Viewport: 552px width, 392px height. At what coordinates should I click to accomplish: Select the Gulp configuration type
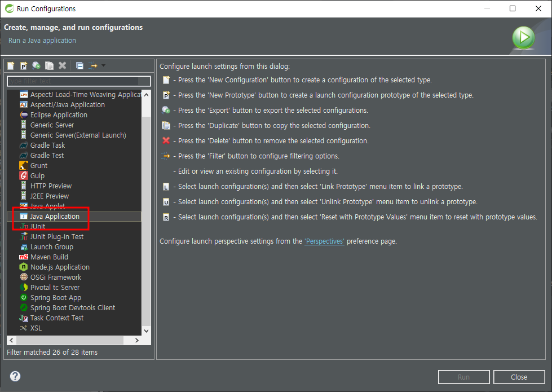click(37, 176)
